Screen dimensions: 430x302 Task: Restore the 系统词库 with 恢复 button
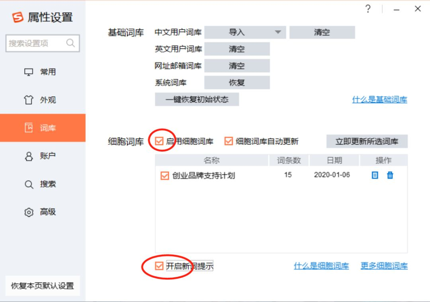[x=237, y=82]
